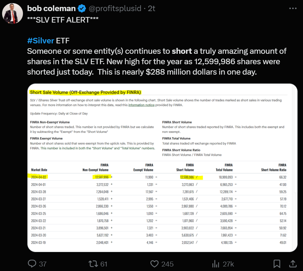Click the reply speech bubble icon
The width and height of the screenshot is (303, 271).
(x=32, y=264)
